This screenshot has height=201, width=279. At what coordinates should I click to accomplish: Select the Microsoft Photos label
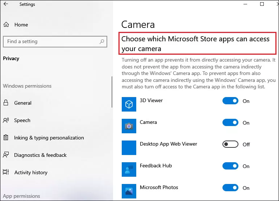coord(159,187)
